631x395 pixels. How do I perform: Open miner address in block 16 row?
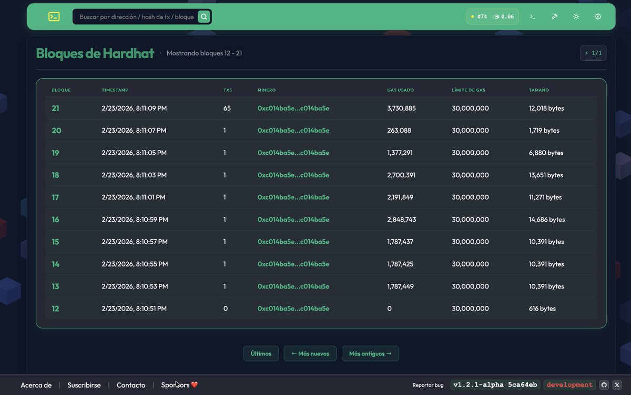pos(293,220)
